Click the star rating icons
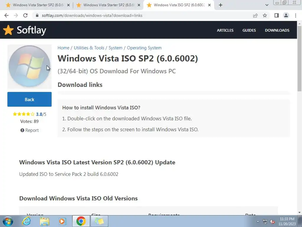 click(24, 114)
